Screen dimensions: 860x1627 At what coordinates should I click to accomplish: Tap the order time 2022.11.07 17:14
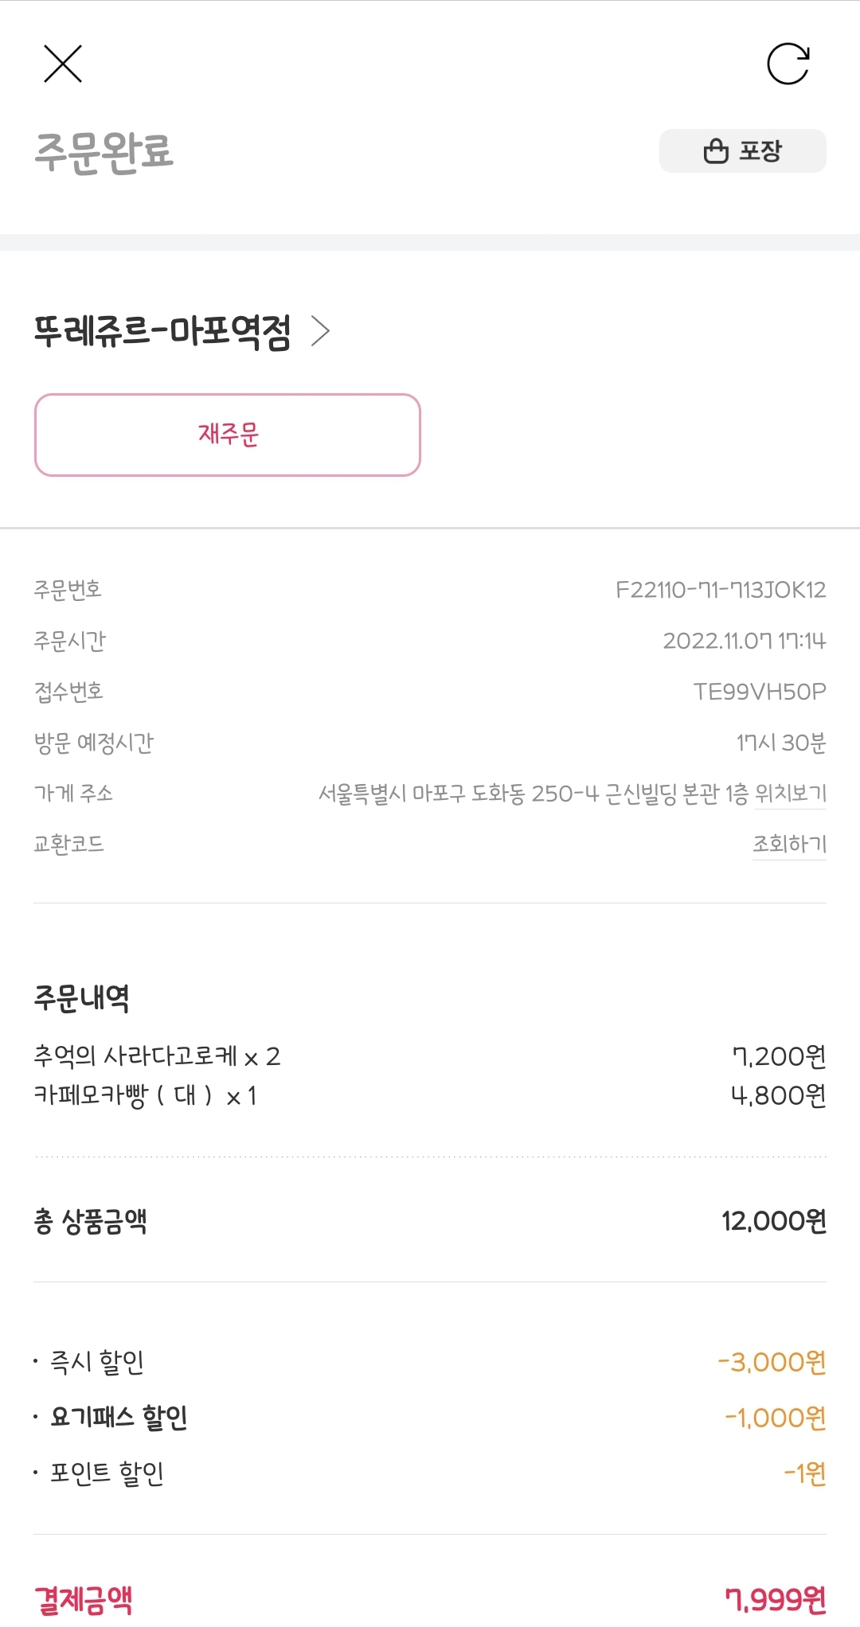(x=744, y=641)
